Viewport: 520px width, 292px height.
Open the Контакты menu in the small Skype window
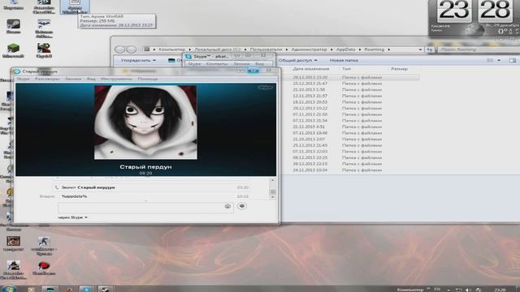(x=217, y=63)
